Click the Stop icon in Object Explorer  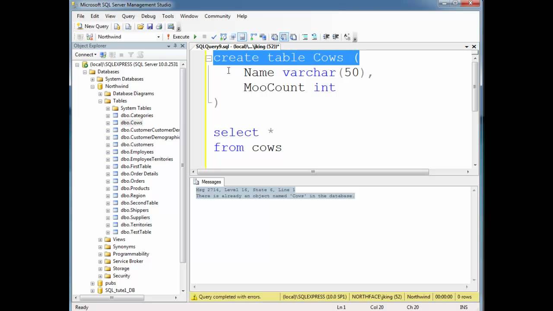[121, 54]
